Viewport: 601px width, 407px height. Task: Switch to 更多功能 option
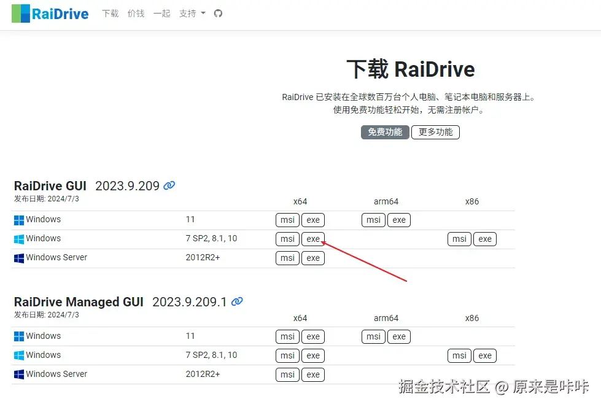[435, 132]
